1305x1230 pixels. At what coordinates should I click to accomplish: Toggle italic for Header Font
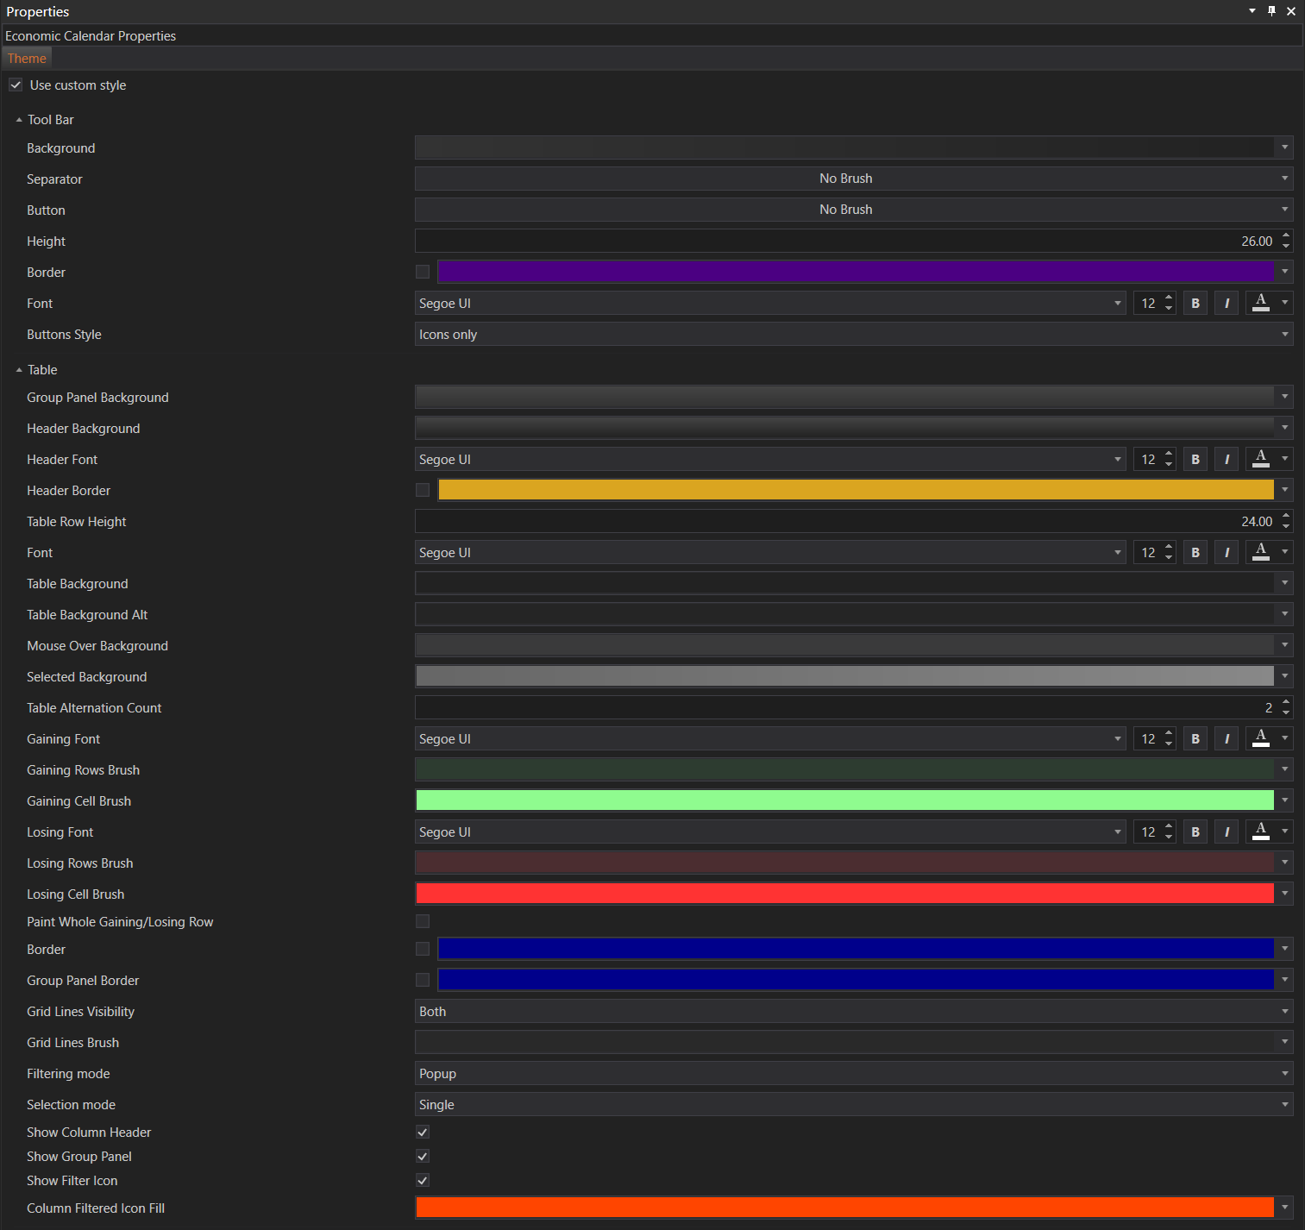click(1227, 460)
